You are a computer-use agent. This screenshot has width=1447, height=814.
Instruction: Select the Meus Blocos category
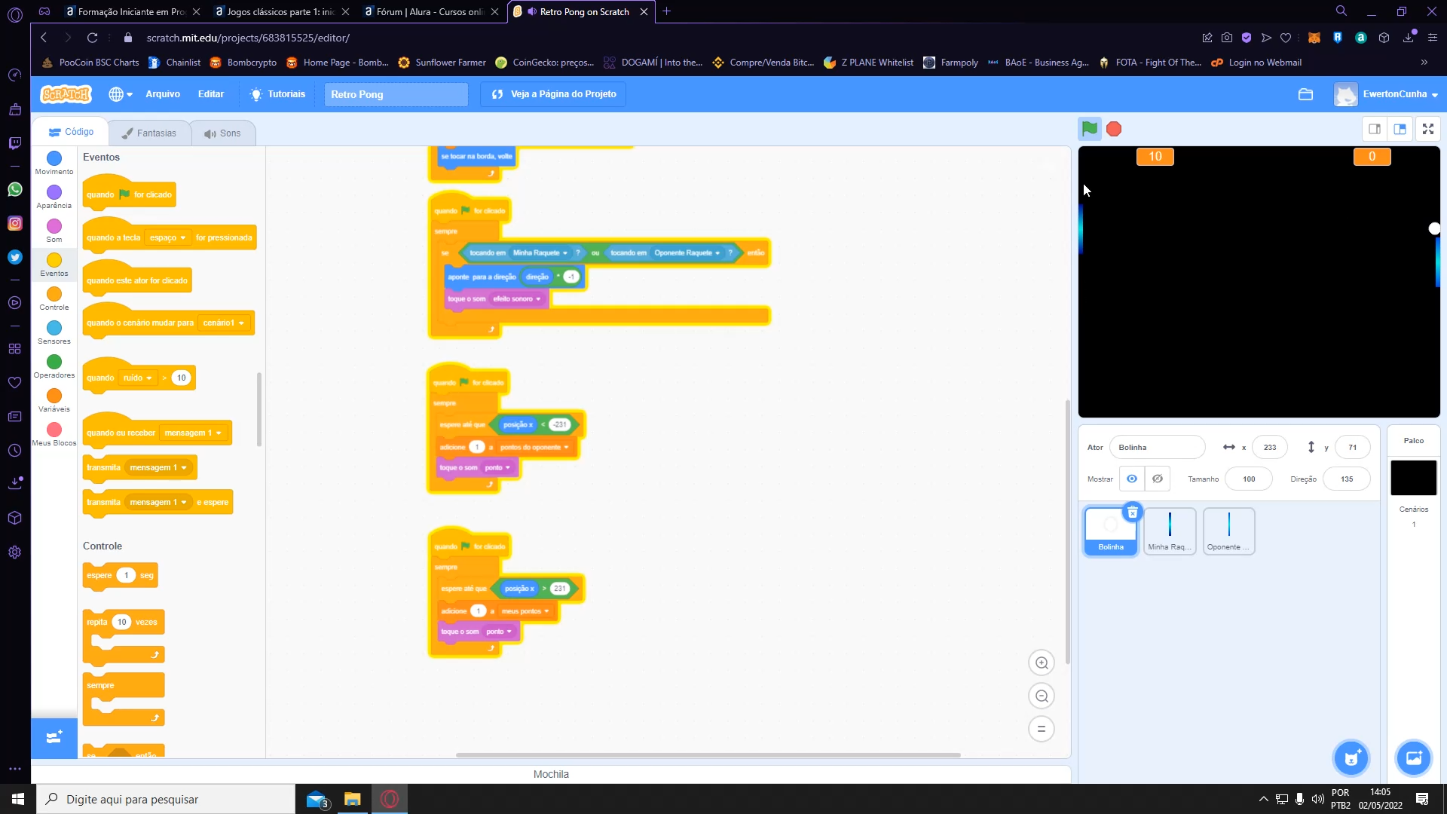coord(54,434)
